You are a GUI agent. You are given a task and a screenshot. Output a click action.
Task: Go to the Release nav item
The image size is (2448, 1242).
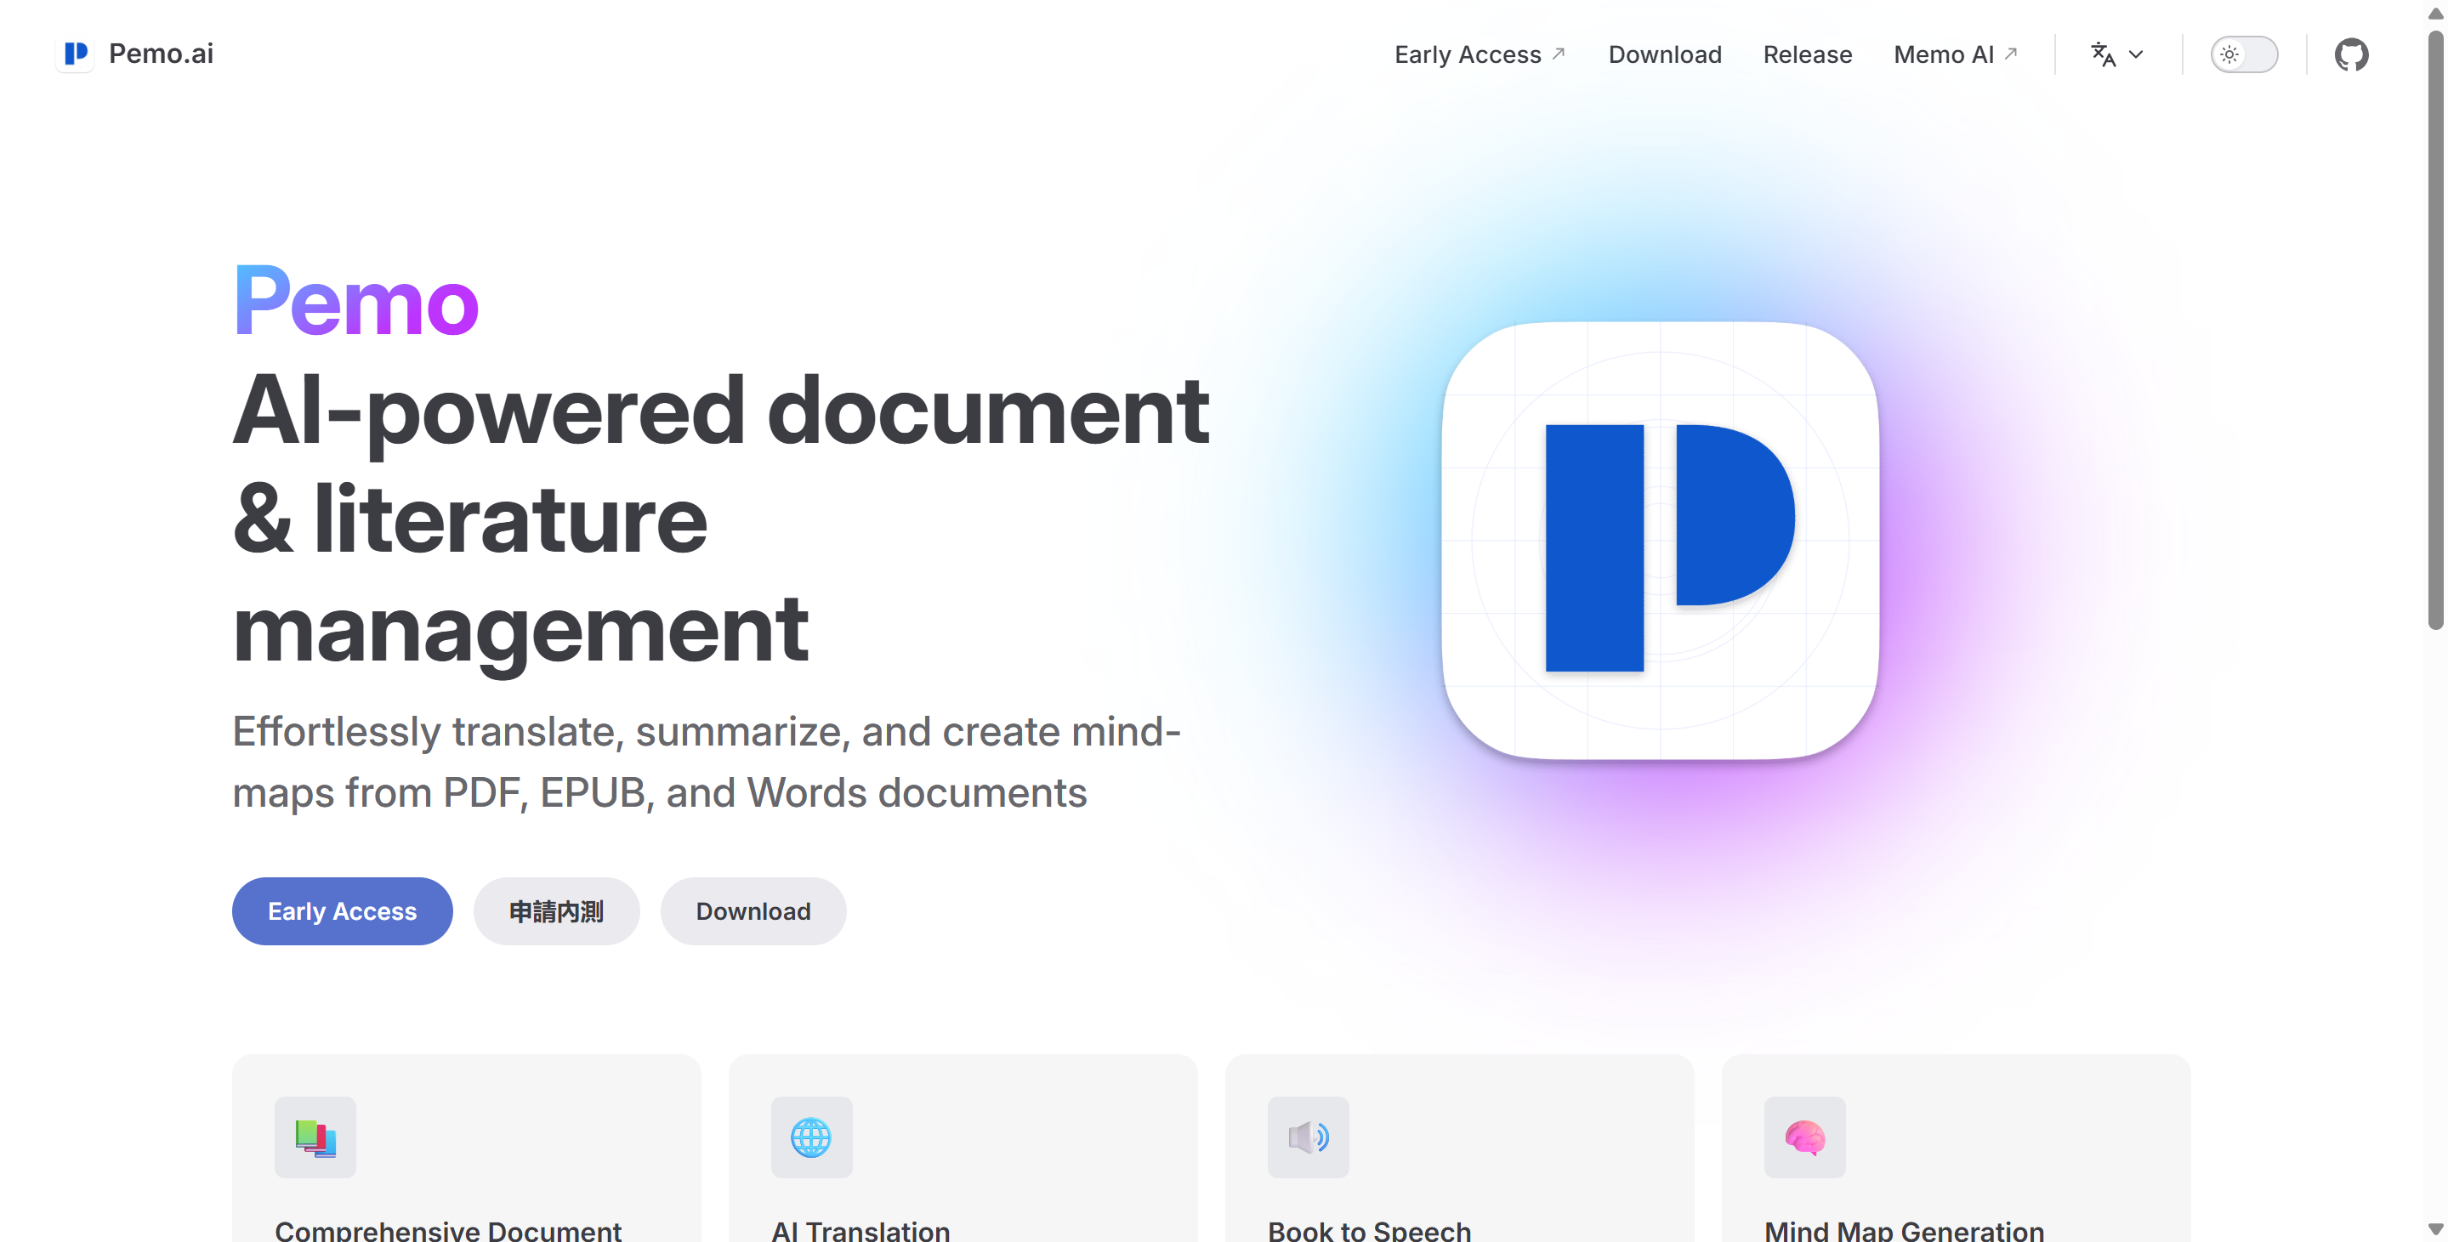(x=1807, y=54)
